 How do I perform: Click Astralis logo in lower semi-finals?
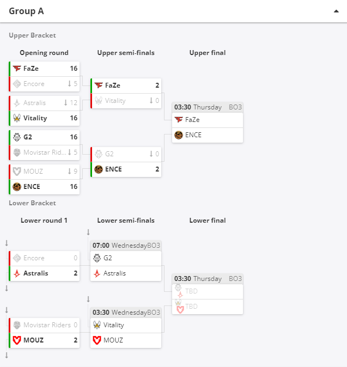(x=97, y=273)
